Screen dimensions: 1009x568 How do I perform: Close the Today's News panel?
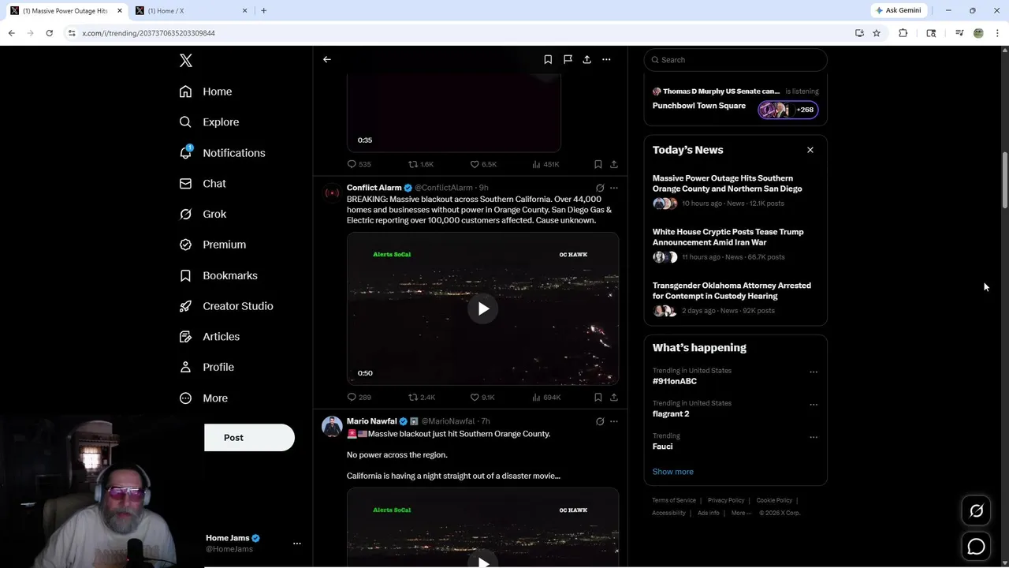click(x=810, y=150)
